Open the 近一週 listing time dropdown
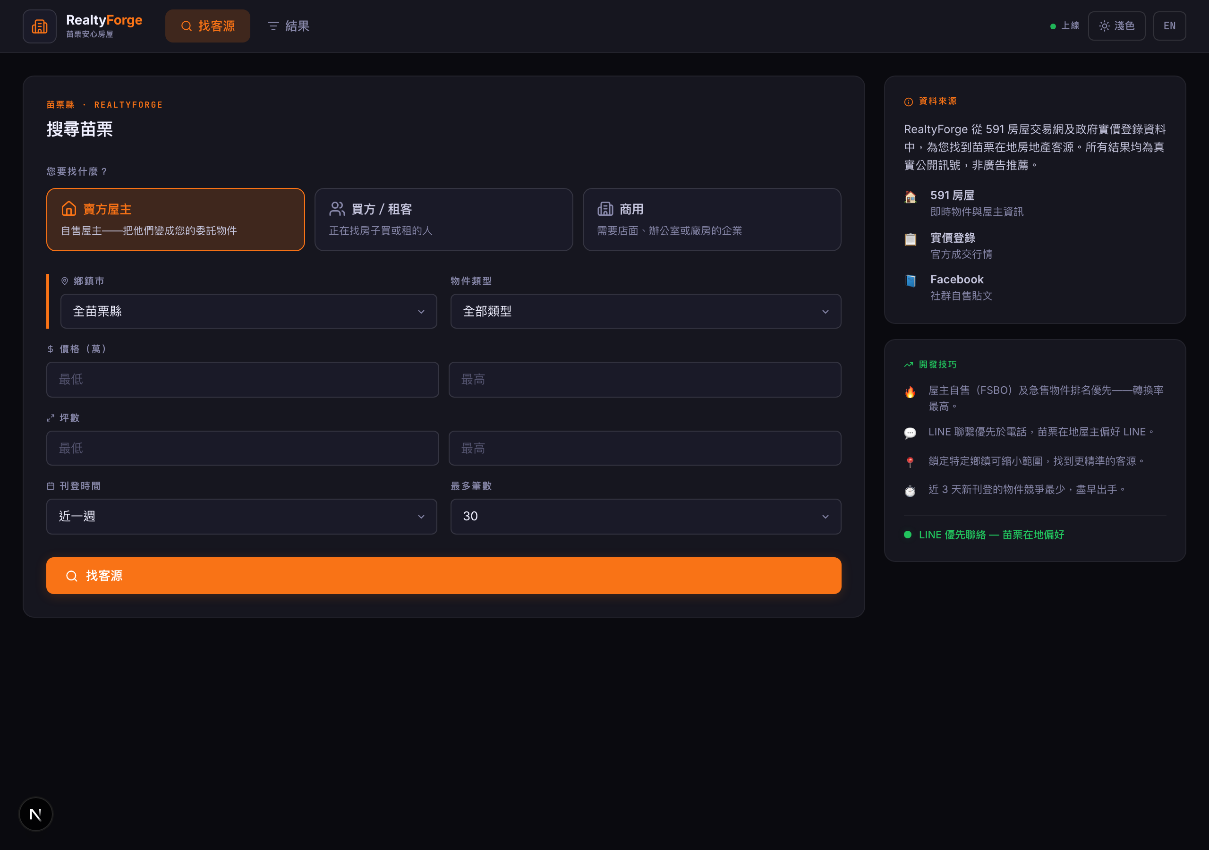Screen dimensions: 1209x850 click(242, 516)
